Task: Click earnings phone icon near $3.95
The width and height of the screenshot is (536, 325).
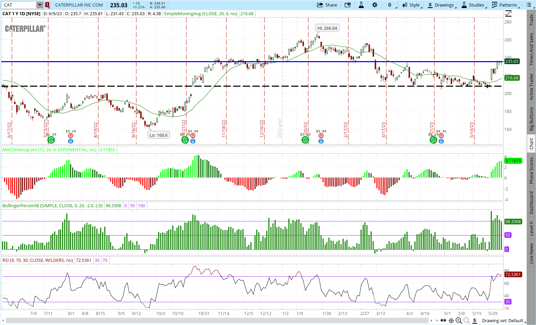Action: (x=193, y=136)
